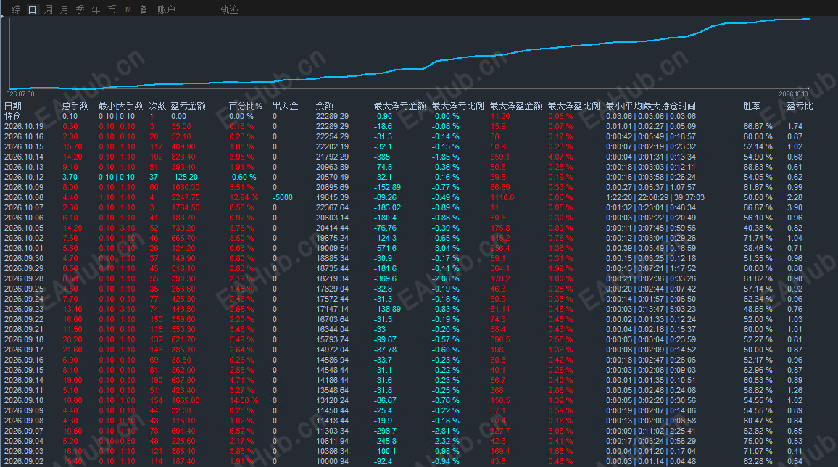Select the 2026.09.02 date row

[24, 462]
